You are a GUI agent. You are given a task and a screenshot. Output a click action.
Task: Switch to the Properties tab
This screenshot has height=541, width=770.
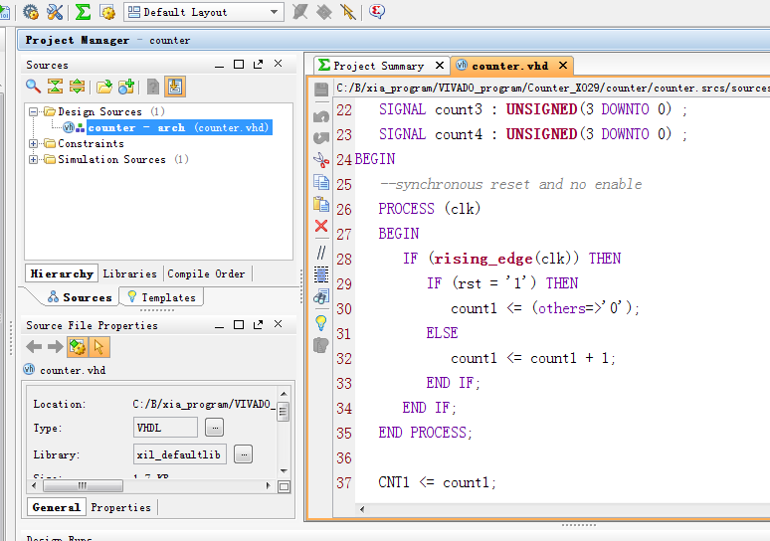pos(120,507)
